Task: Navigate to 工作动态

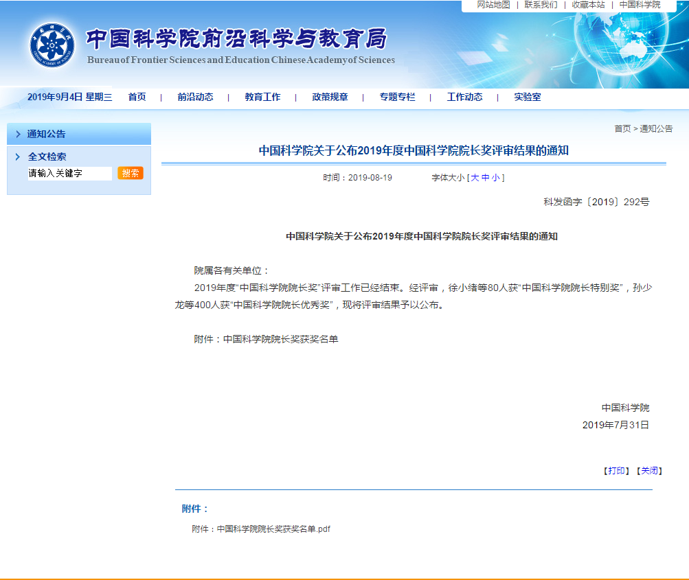Action: click(464, 97)
